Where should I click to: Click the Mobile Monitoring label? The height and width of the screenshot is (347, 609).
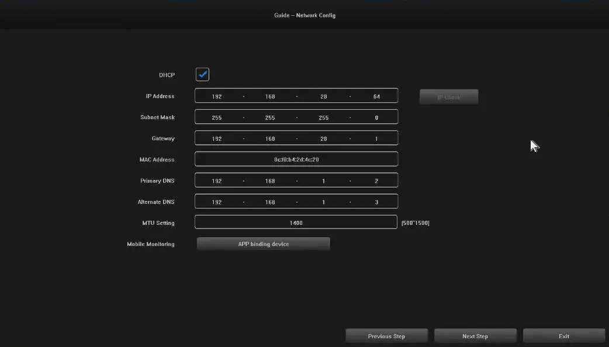tap(151, 244)
